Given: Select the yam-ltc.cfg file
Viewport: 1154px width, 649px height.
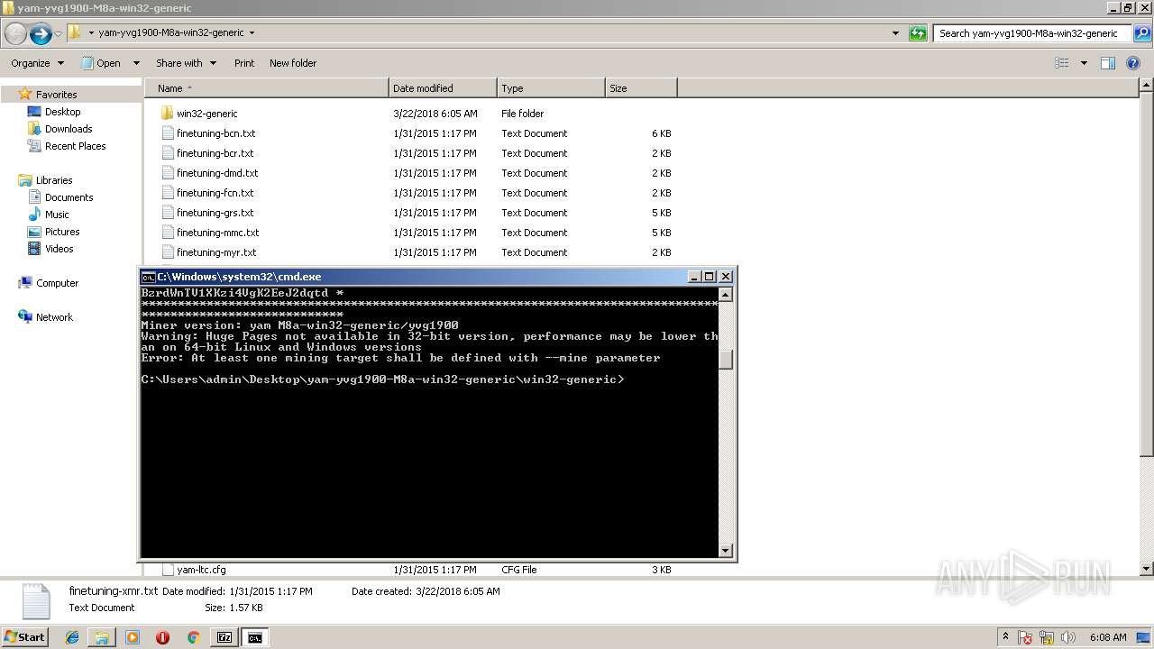Looking at the screenshot, I should (201, 570).
